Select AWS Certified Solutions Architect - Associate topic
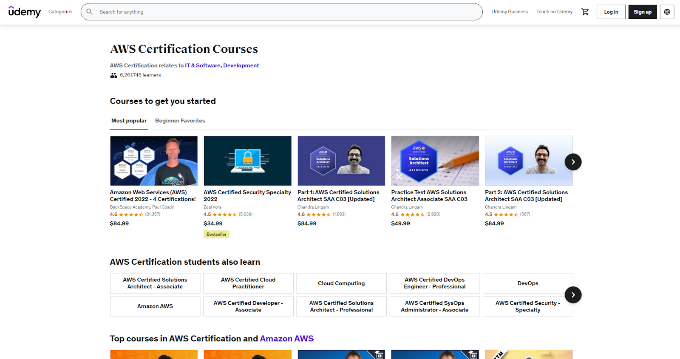680x359 pixels. pos(155,283)
